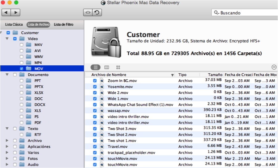Select the touchMovie.mov row sized 24.13 MB from Mar

click(x=181, y=159)
